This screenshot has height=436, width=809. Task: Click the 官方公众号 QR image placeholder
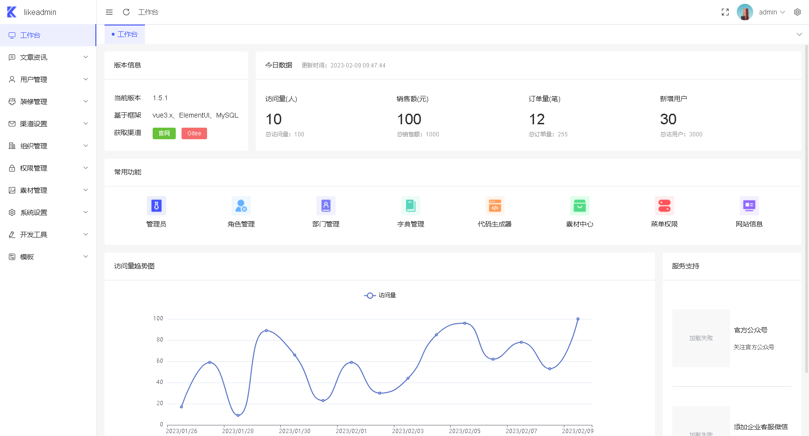click(701, 338)
